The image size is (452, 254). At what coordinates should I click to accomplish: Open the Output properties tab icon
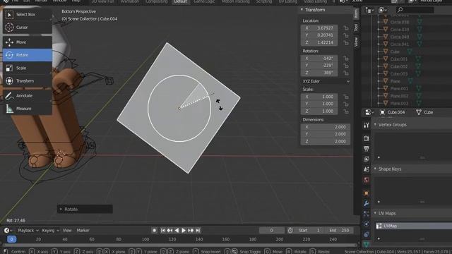(366, 149)
